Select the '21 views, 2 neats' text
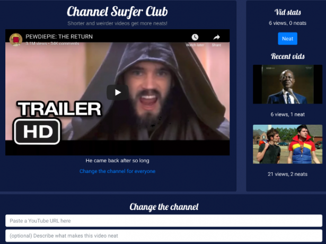This screenshot has height=244, width=326. [x=287, y=174]
